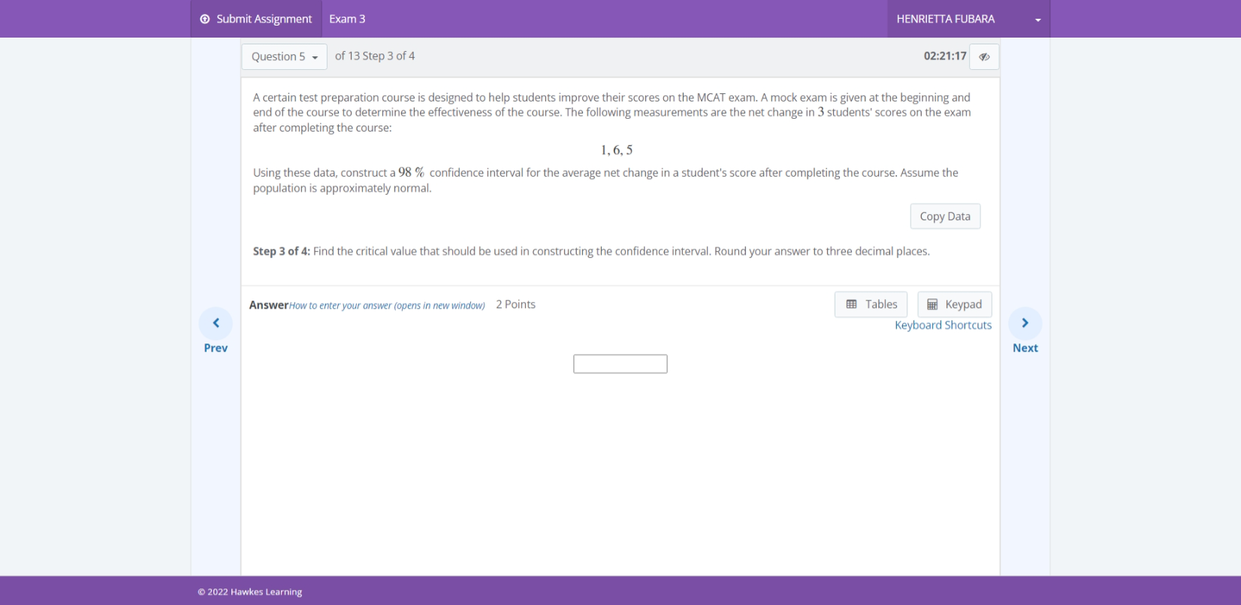Click the data values '1, 6, 5'
This screenshot has height=605, width=1241.
point(617,150)
